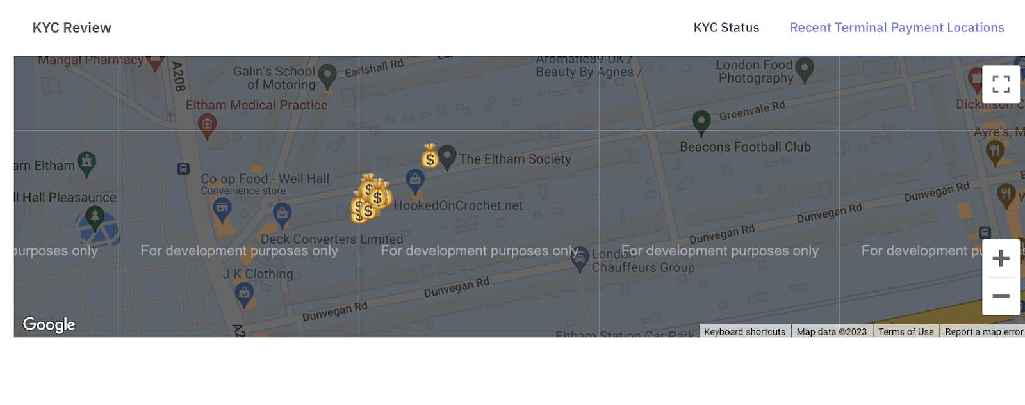Click the London Food Photography pin

(x=804, y=69)
